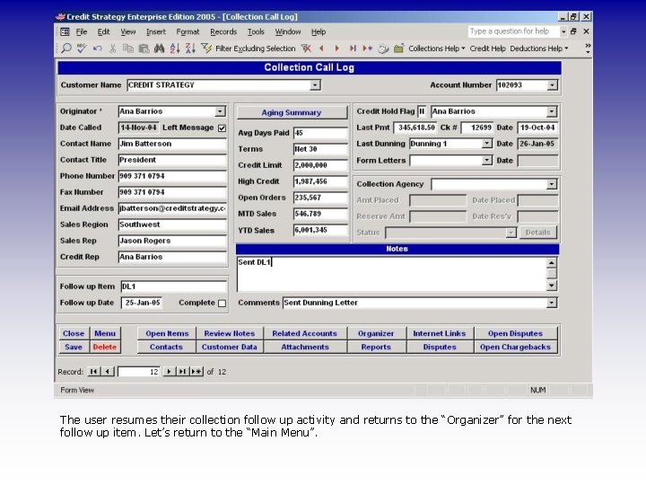646x485 pixels.
Task: Check the Complete checkbox
Action: coord(222,304)
